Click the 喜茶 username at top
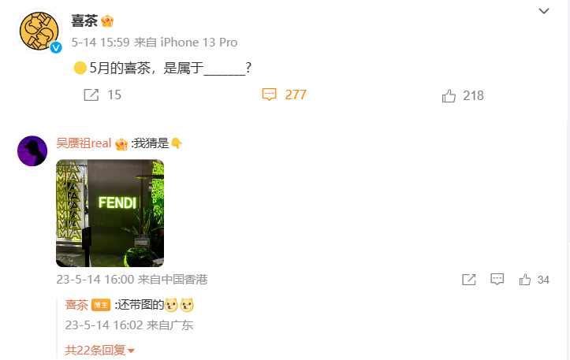570x360 pixels. (84, 20)
